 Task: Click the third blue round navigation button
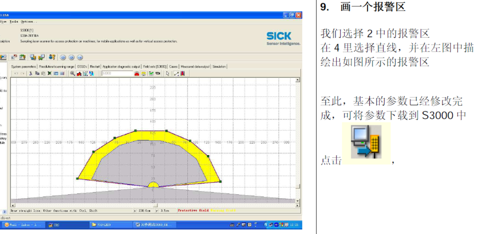coord(80,57)
